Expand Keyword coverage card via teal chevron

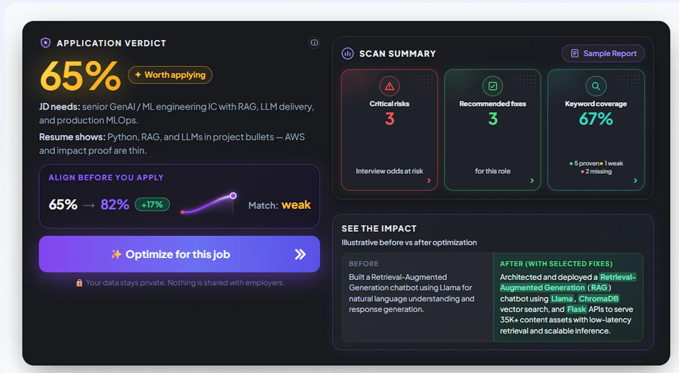pyautogui.click(x=635, y=181)
